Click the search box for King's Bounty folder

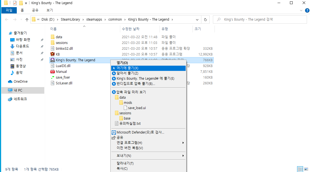[260, 20]
